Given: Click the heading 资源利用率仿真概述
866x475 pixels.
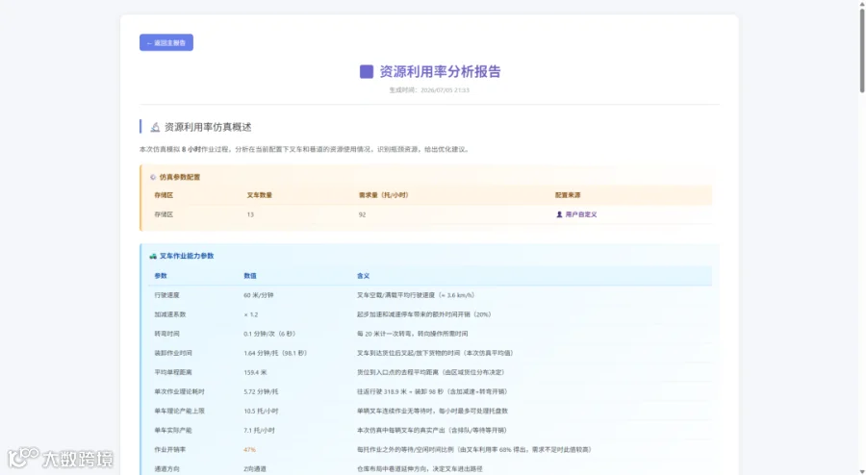Looking at the screenshot, I should click(208, 128).
